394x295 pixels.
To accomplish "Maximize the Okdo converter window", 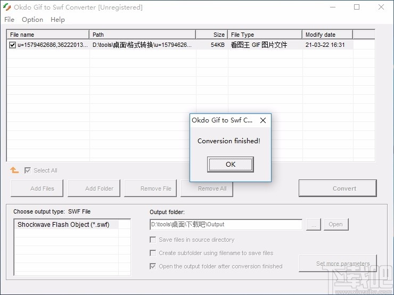I will coord(357,7).
